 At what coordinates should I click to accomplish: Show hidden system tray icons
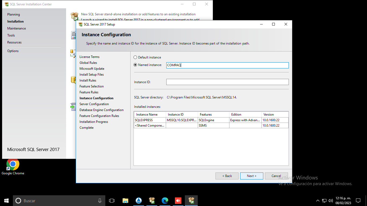point(318,201)
